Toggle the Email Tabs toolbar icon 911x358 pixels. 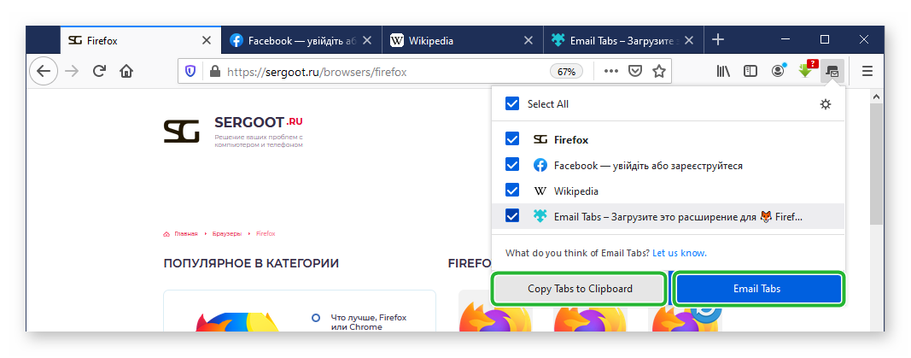pos(832,72)
